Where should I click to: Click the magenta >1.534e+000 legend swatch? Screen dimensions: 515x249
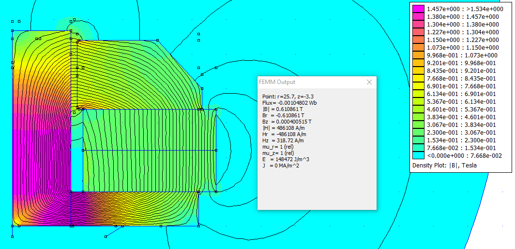pyautogui.click(x=418, y=9)
